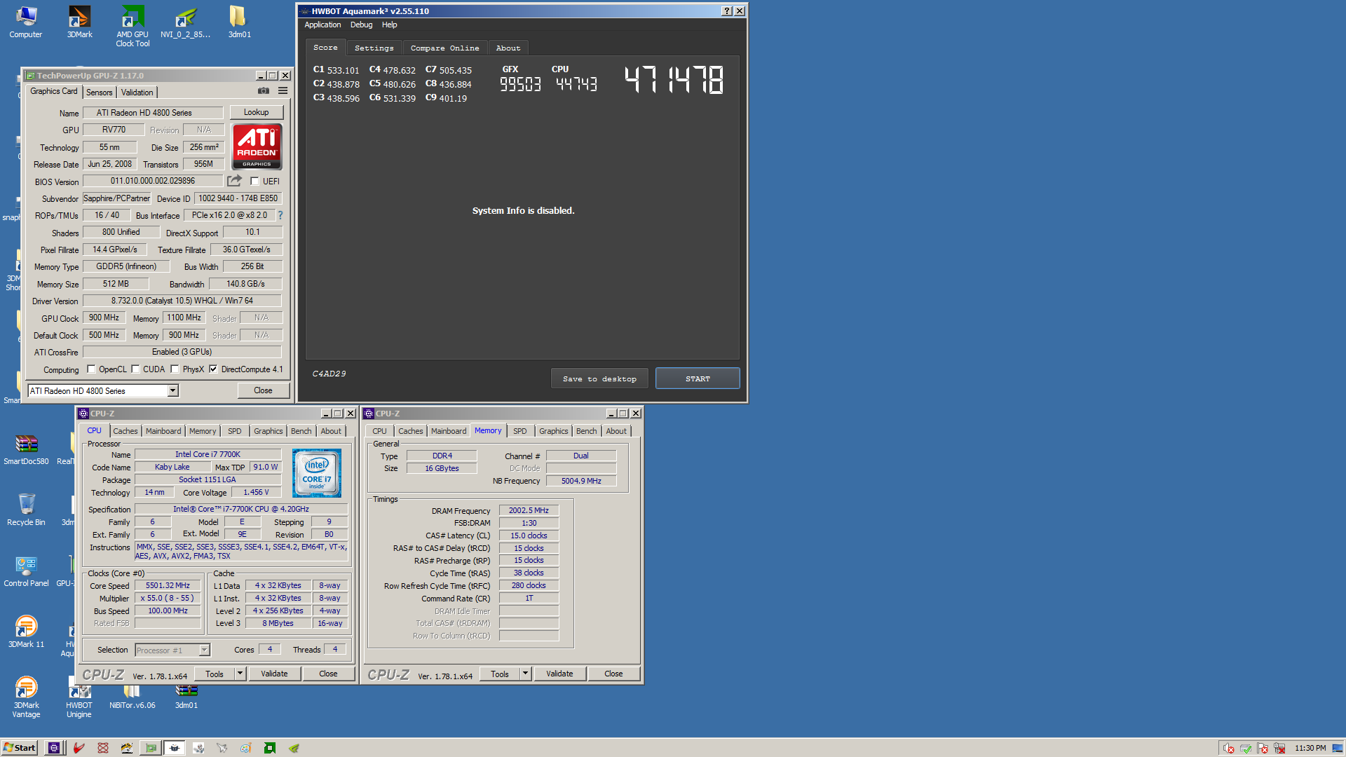Click the Core Speed value 5501.32 MHz
Screen dimensions: 1346x757
(168, 585)
